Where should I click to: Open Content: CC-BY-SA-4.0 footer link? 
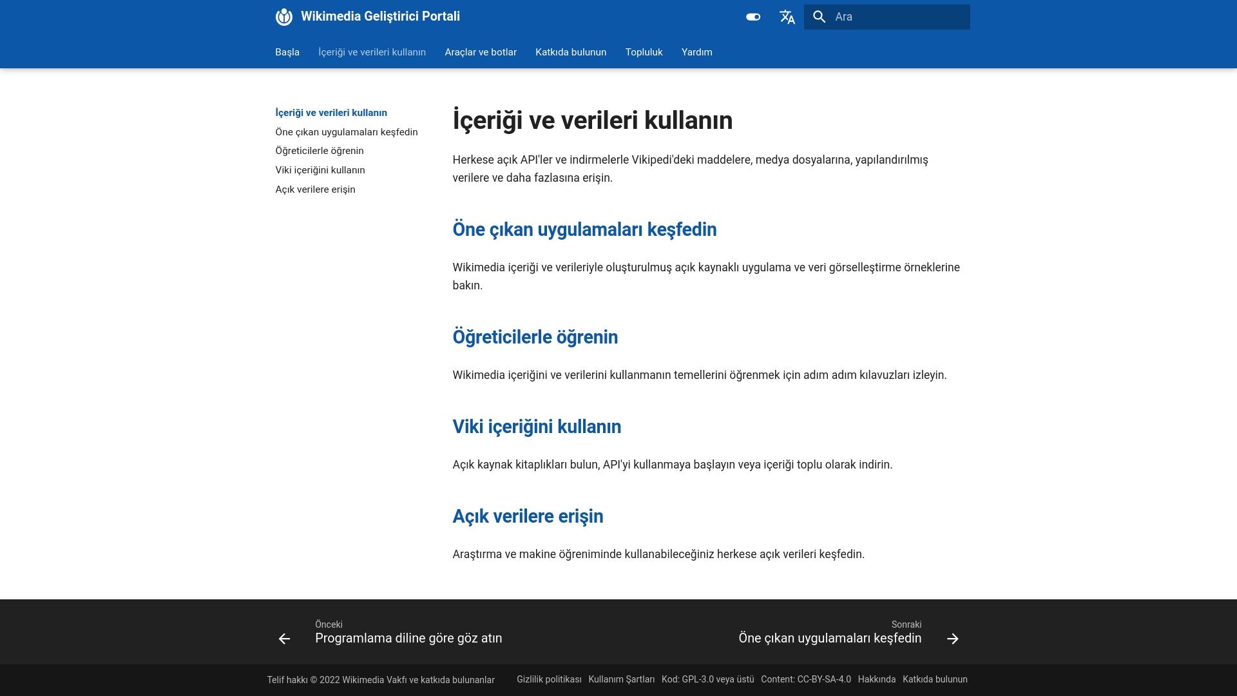click(x=806, y=679)
